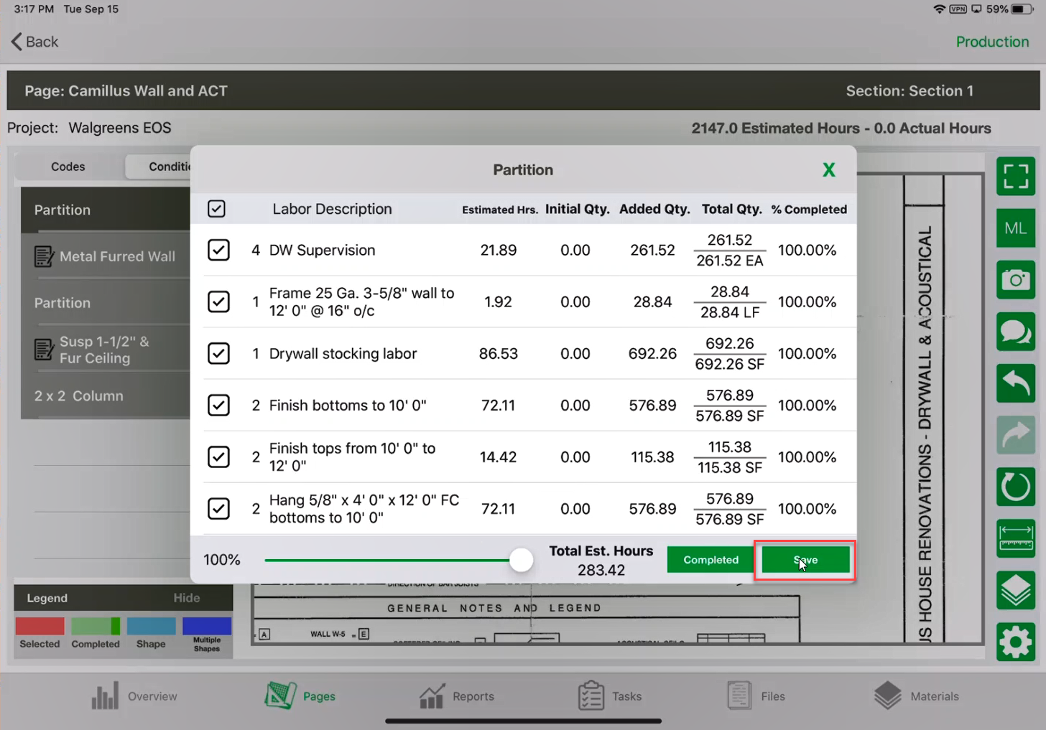Close the Partition dialog with X
The image size is (1046, 730).
coord(828,170)
